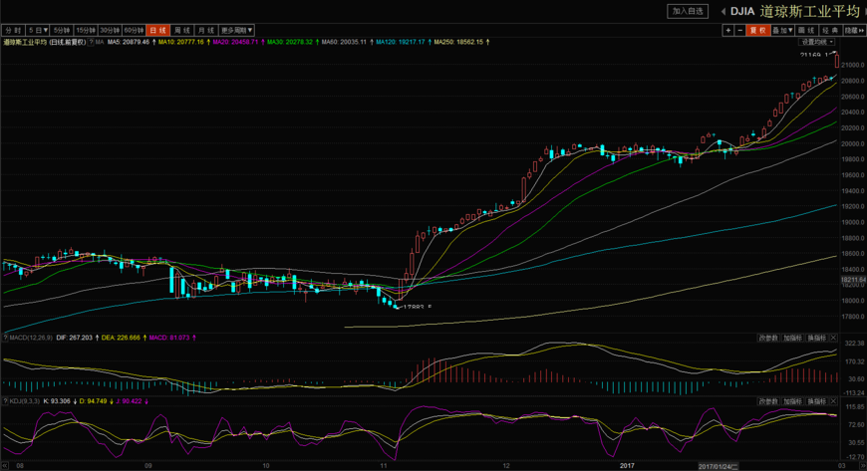
Task: Click the 11 month label on the time axis
Action: point(384,466)
